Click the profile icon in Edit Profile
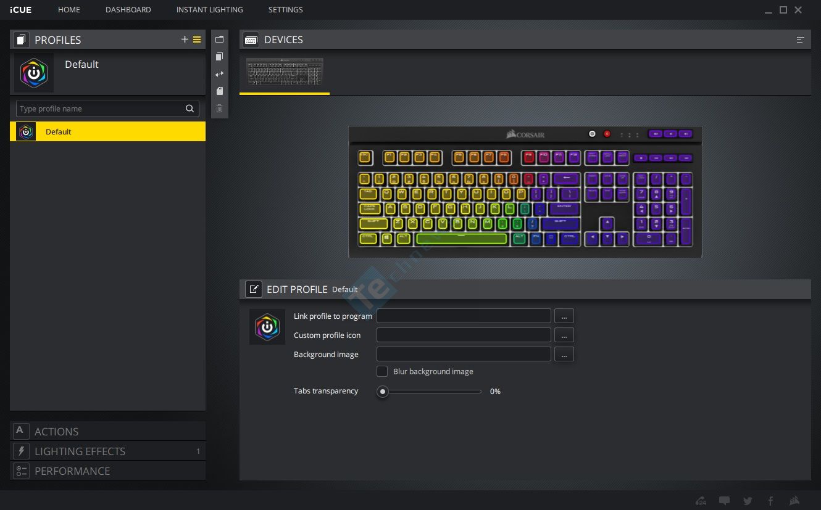 (267, 327)
